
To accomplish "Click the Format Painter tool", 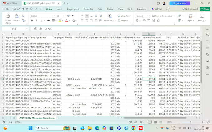I will (8, 19).
